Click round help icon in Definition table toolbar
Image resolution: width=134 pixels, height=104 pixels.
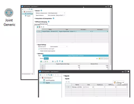[62, 61]
